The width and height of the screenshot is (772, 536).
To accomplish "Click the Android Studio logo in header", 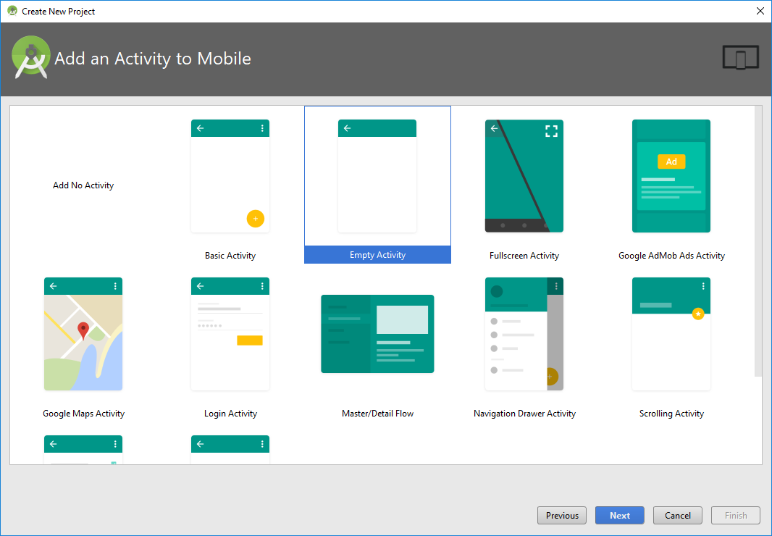I will click(31, 57).
